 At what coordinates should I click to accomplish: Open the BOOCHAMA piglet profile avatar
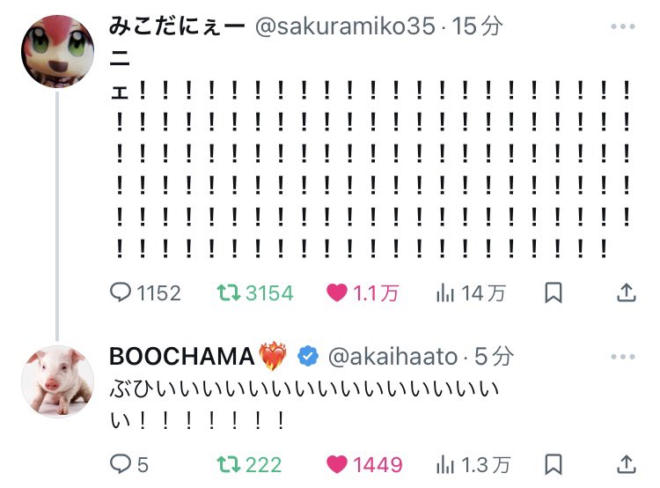(x=58, y=381)
